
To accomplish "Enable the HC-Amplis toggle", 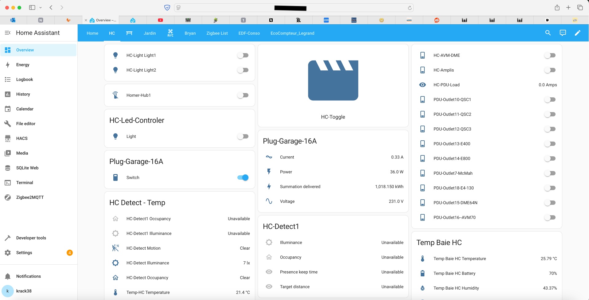I will pos(550,70).
